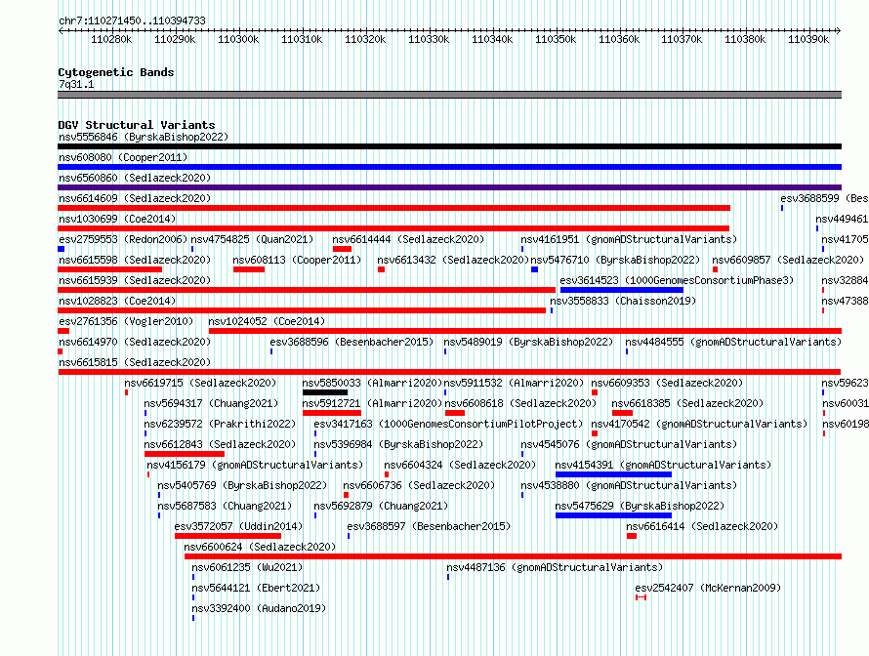Select the grey 7q31.1 cytogenetic band
This screenshot has height=656, width=869.
[449, 95]
